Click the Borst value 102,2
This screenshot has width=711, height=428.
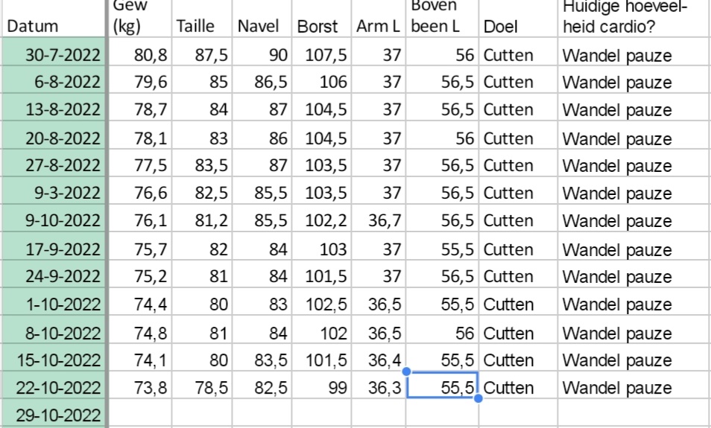pos(322,221)
